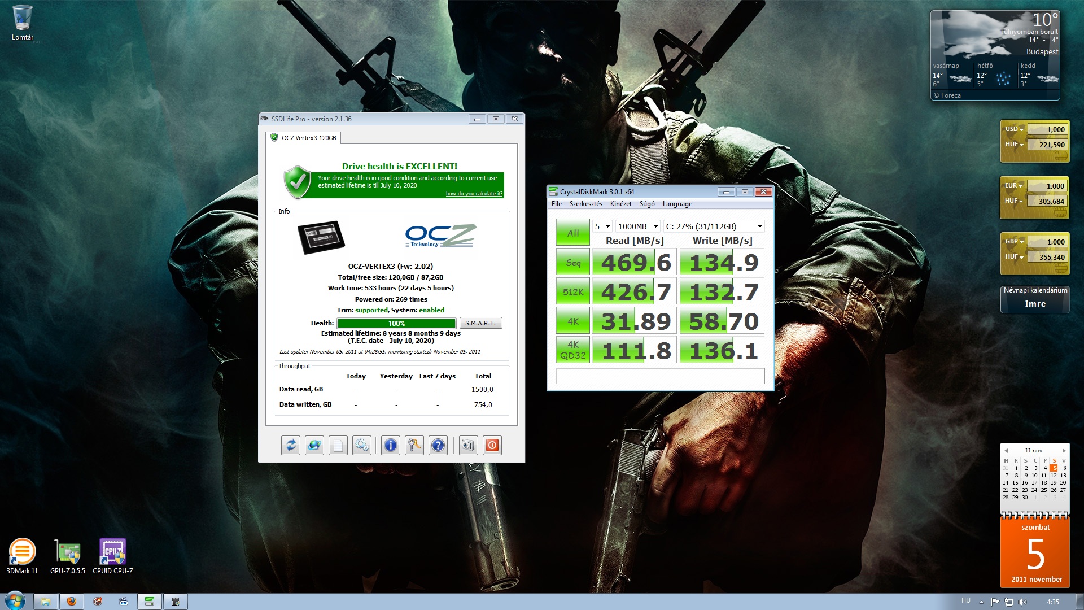The width and height of the screenshot is (1084, 610).
Task: Switch to CrystalDiskMark taskbar button
Action: click(150, 602)
